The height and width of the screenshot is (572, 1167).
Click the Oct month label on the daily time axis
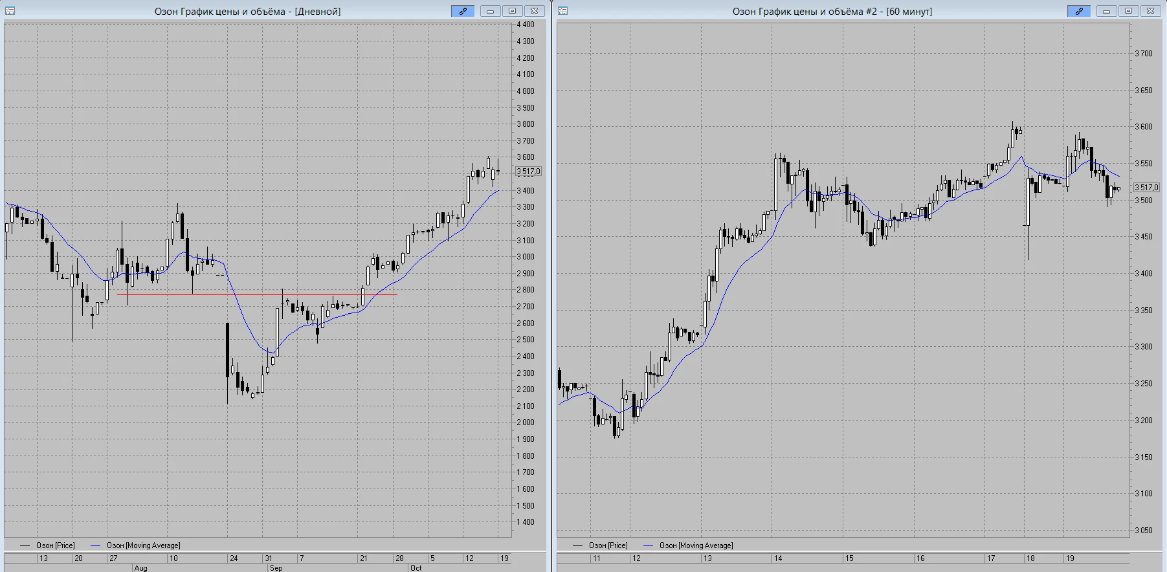point(416,568)
